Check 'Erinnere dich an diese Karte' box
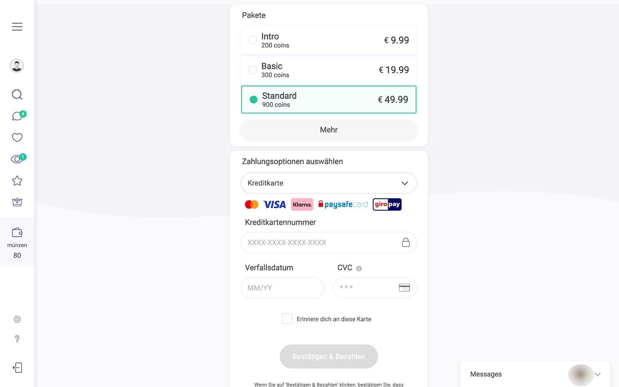The image size is (619, 387). click(x=287, y=319)
